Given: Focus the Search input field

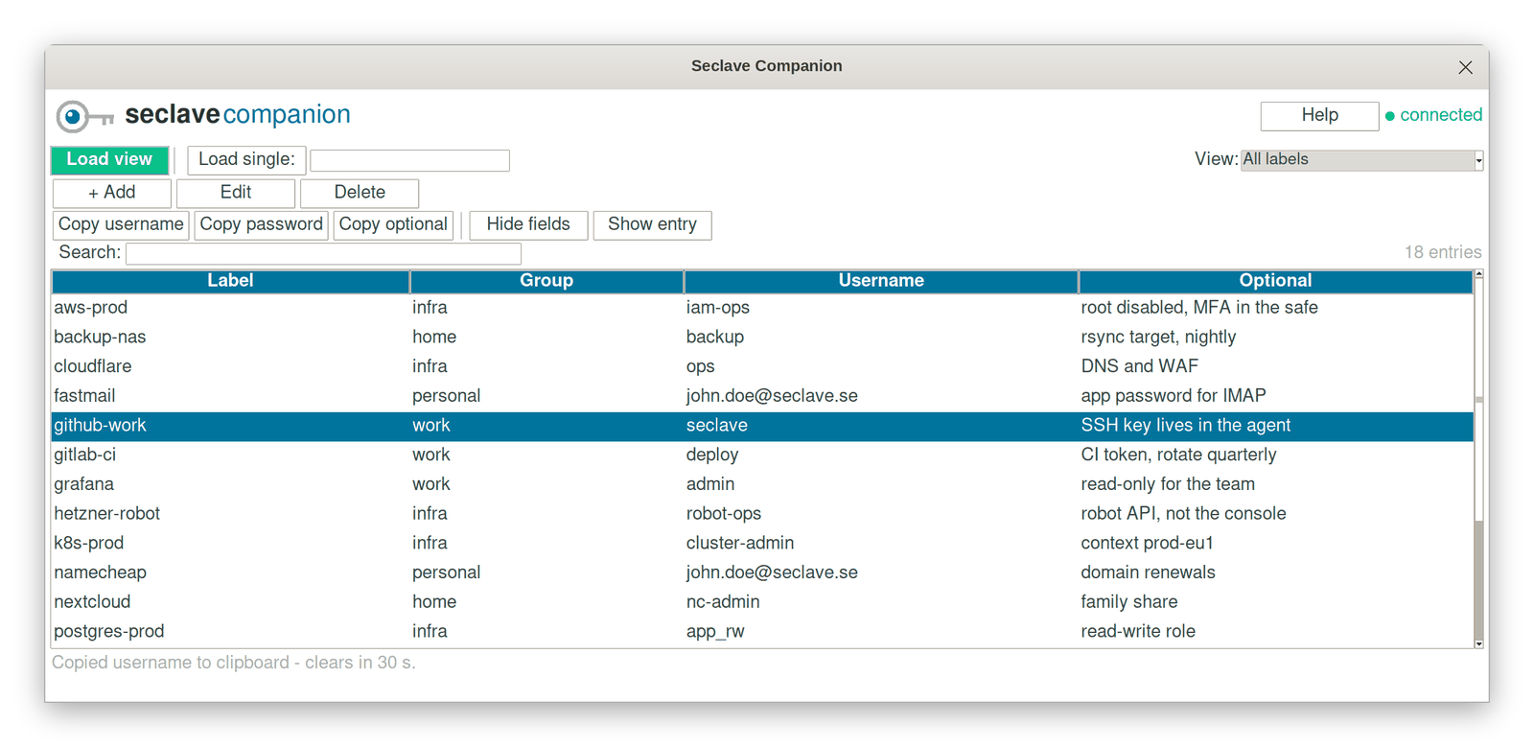Looking at the screenshot, I should click(x=323, y=253).
